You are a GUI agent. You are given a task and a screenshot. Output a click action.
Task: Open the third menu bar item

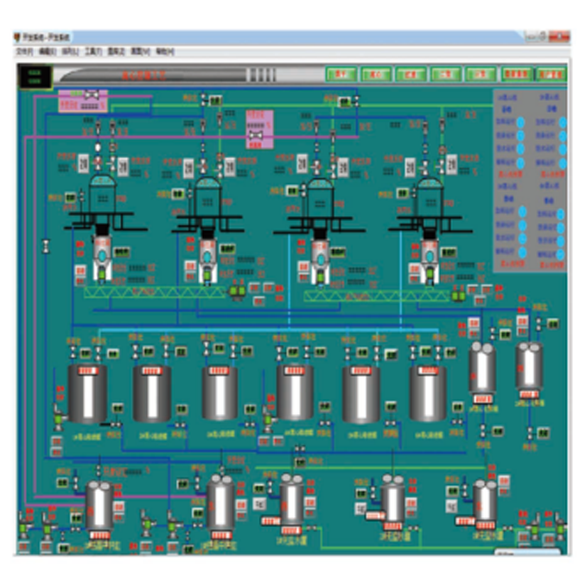click(70, 52)
